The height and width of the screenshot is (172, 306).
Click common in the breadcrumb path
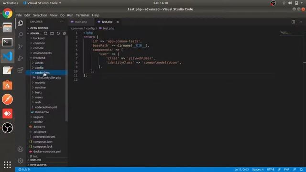coord(76,29)
